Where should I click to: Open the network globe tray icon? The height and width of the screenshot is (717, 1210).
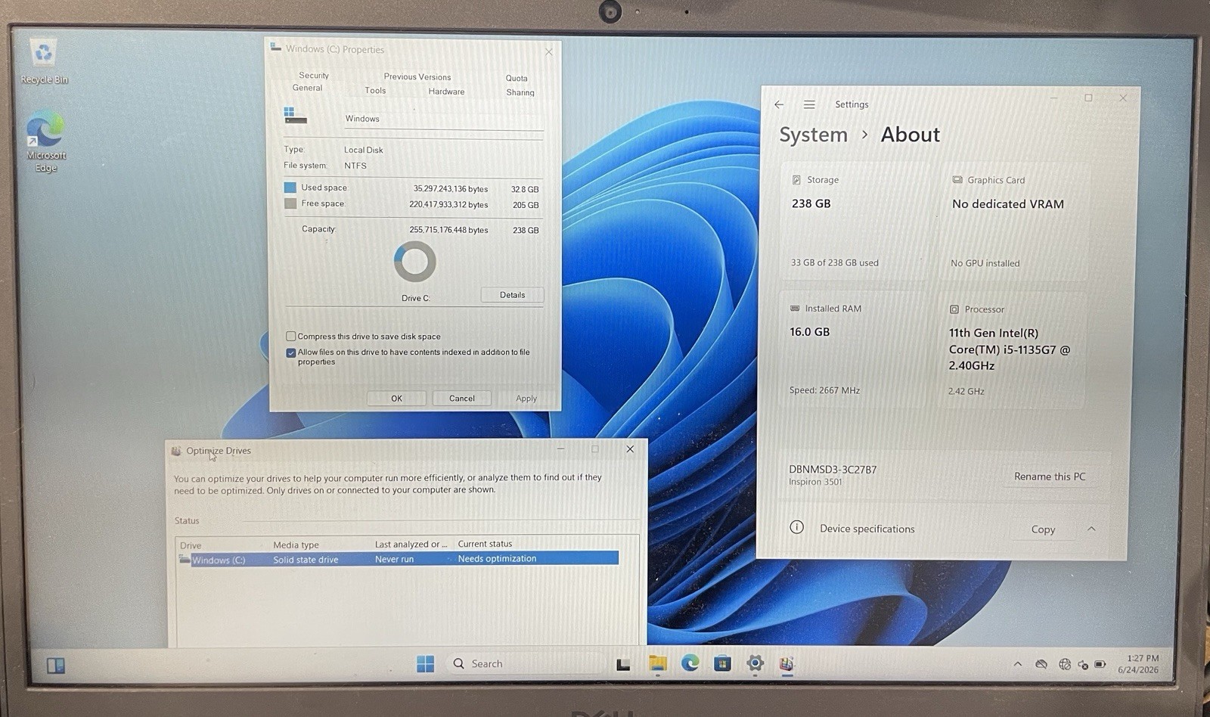tap(1065, 664)
